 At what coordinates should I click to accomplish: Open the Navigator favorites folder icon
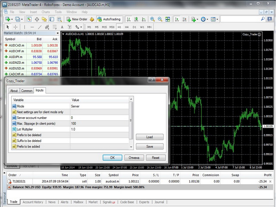pyautogui.click(x=44, y=19)
